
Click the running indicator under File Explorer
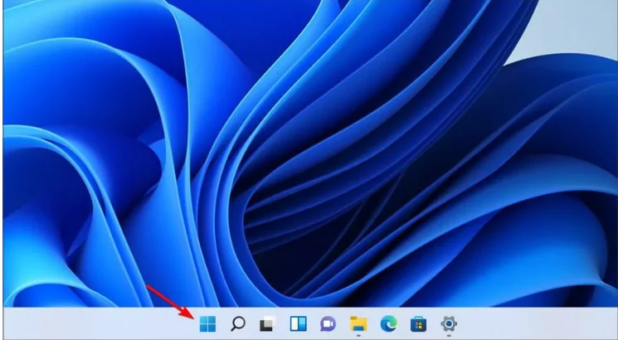358,336
